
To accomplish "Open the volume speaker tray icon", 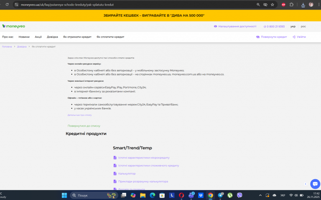I will pyautogui.click(x=296, y=195).
